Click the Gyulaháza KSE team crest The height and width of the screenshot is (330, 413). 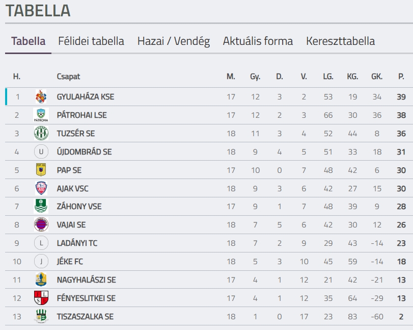pyautogui.click(x=41, y=96)
